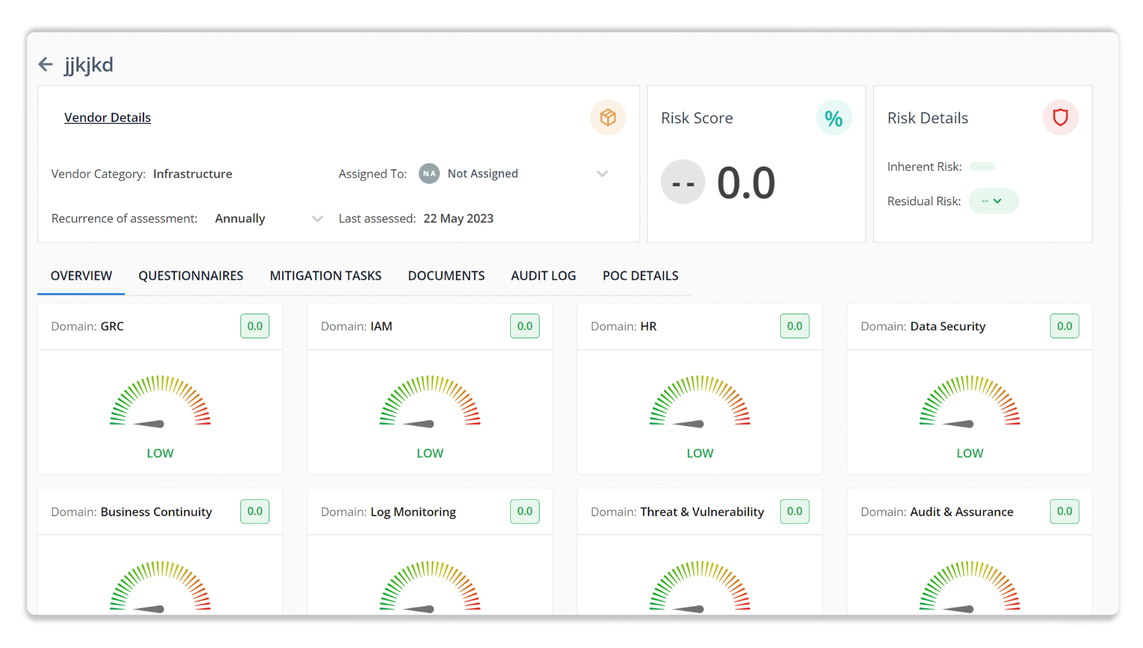Image resolution: width=1143 pixels, height=648 pixels.
Task: Go back using the left arrow
Action: 46,64
